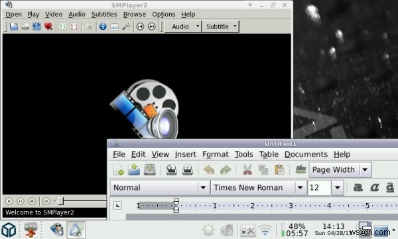Toggle underline formatting in AbiWord

point(390,187)
